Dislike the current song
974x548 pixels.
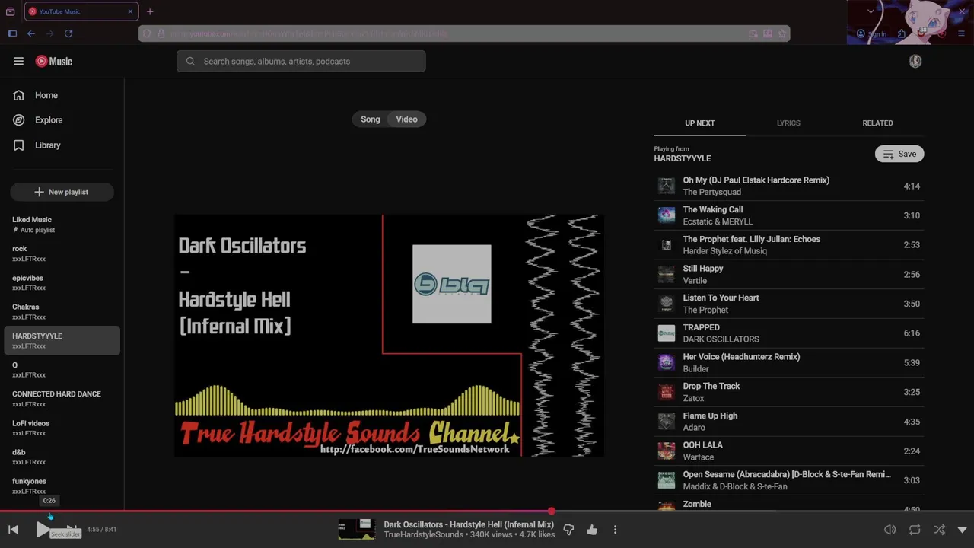568,530
